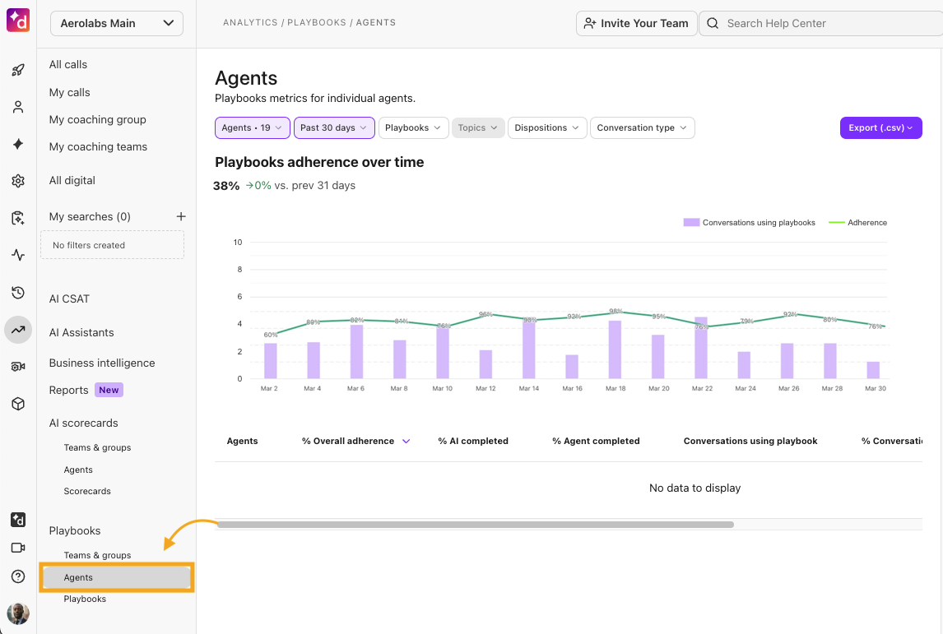
Task: Open the Agents • 19 filter dropdown
Action: click(253, 128)
